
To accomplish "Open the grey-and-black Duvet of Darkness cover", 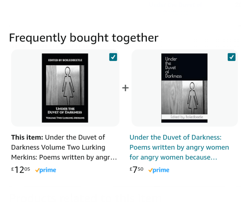I will pos(184,88).
